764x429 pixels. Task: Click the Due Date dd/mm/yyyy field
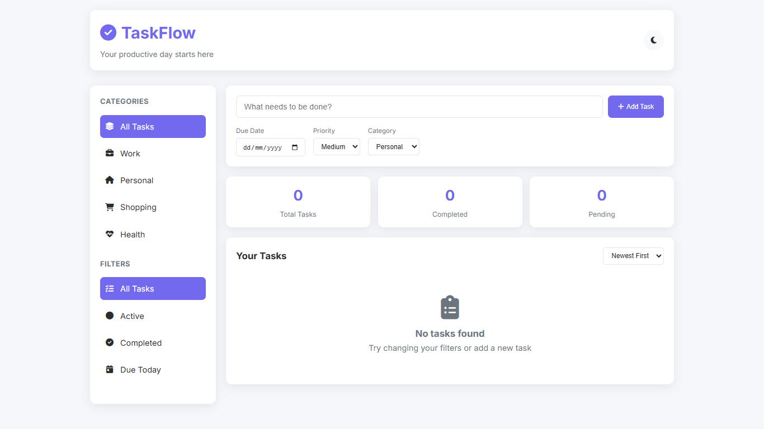coord(271,147)
